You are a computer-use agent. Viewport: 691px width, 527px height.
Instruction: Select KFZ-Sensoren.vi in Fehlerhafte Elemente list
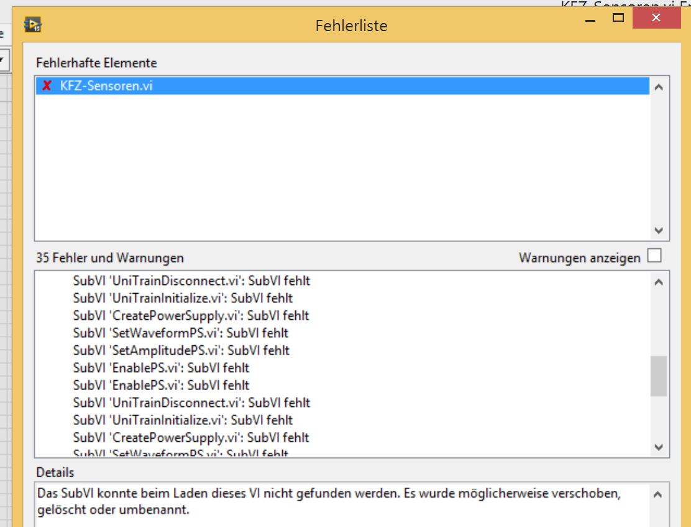click(x=106, y=86)
